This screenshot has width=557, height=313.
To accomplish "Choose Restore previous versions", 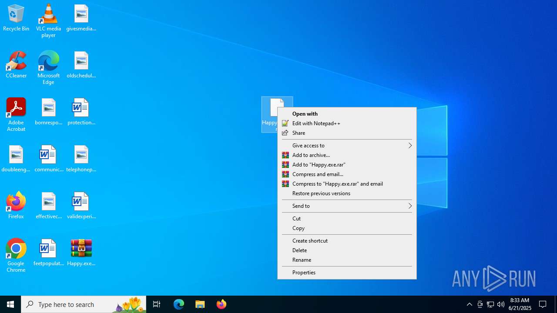I will coord(347,193).
